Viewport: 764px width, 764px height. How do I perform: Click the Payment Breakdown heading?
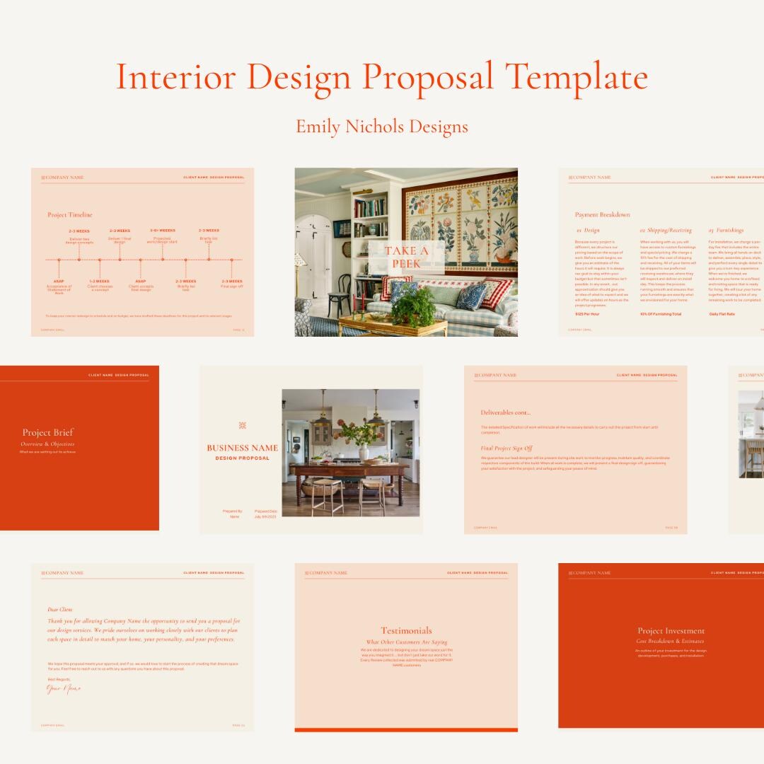[603, 214]
